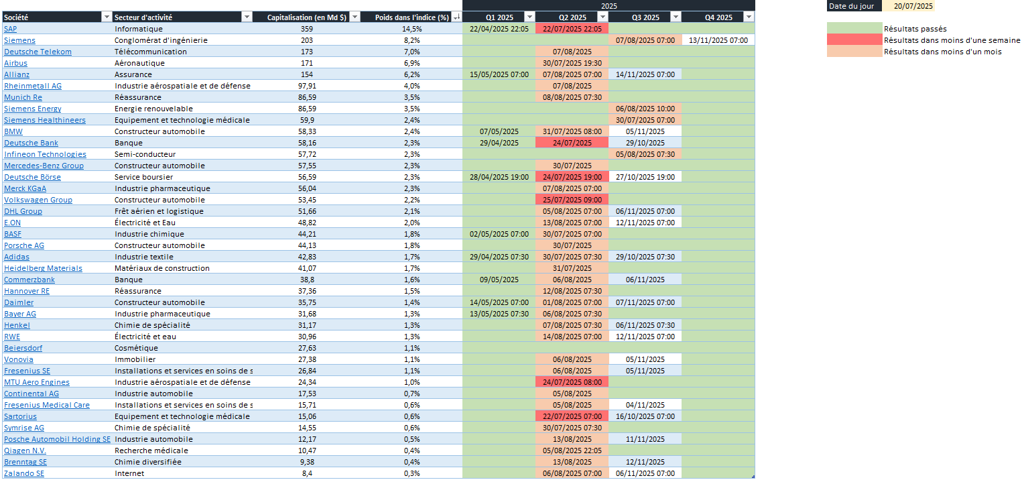Open the Capitalisation column filter arrow
Screen dimensions: 1022x480
coord(355,17)
